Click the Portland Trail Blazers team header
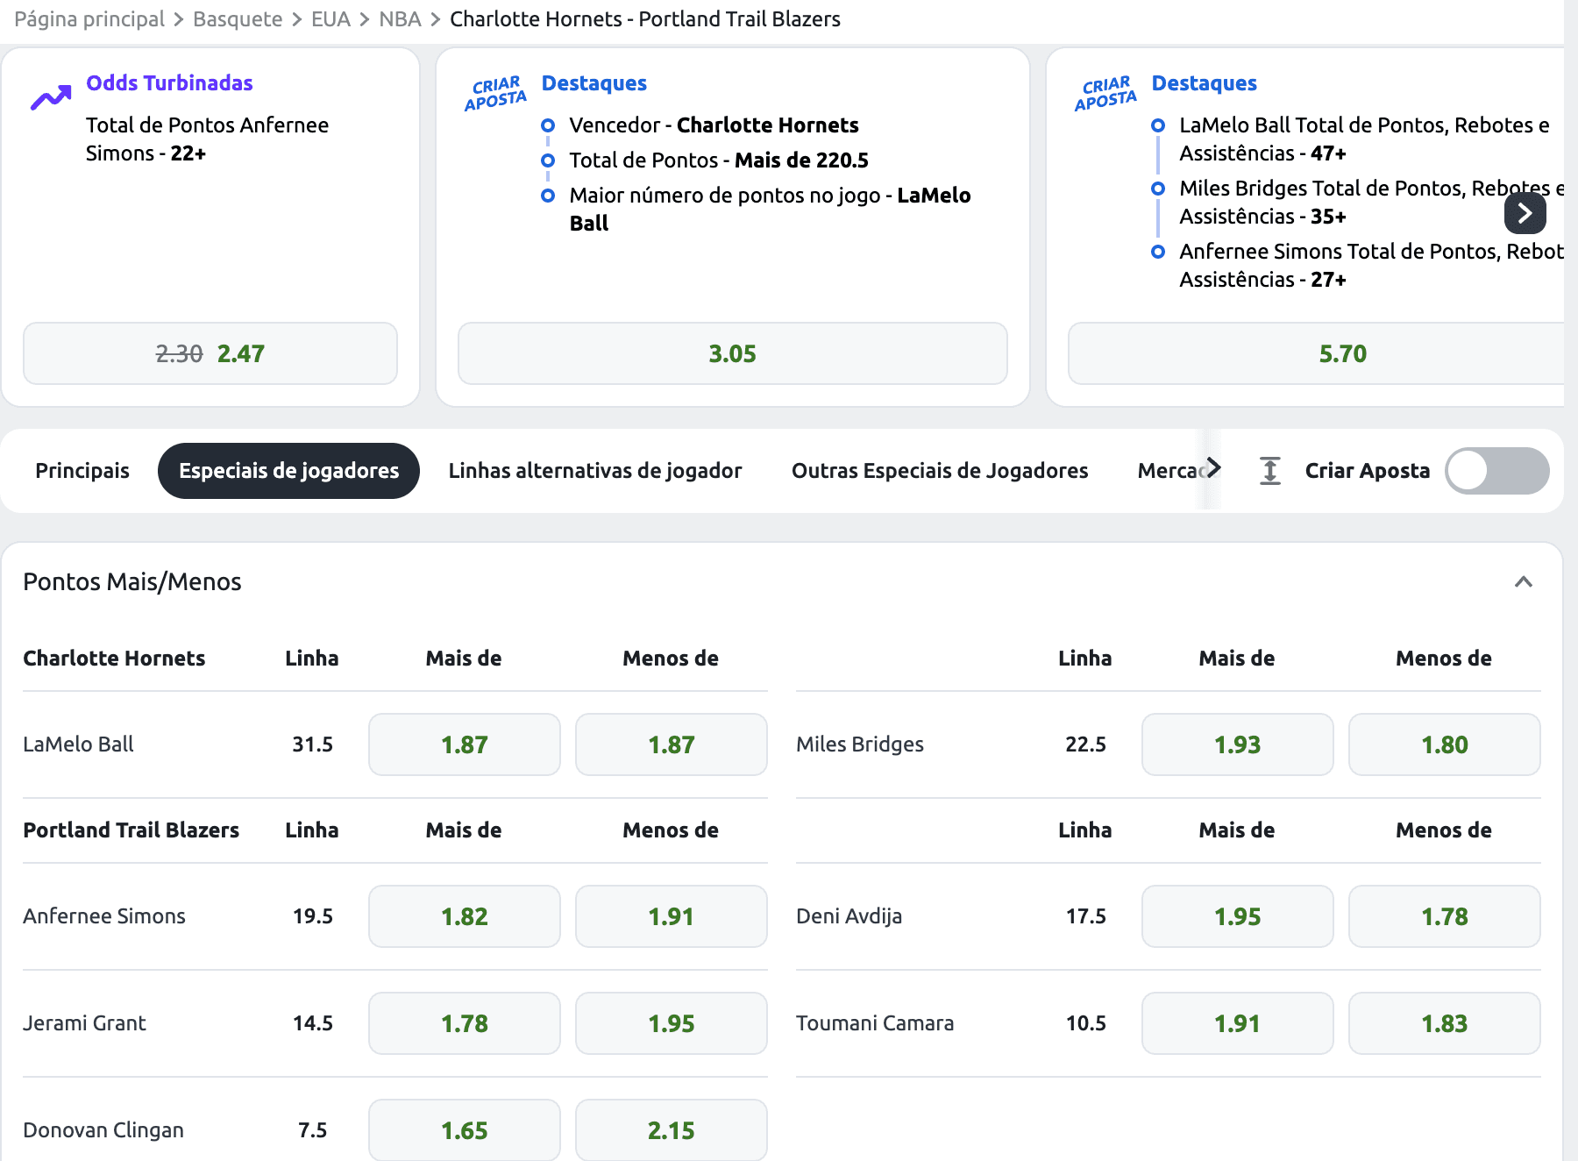This screenshot has height=1161, width=1578. [131, 830]
